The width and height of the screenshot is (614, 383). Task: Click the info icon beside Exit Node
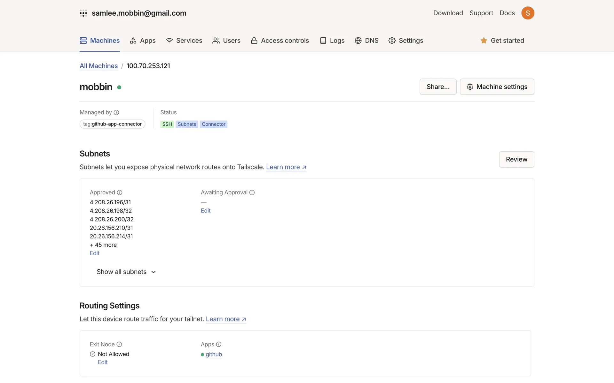tap(119, 344)
